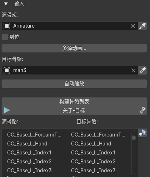
Task: Pick source armature with eyedropper icon
Action: click(x=142, y=26)
